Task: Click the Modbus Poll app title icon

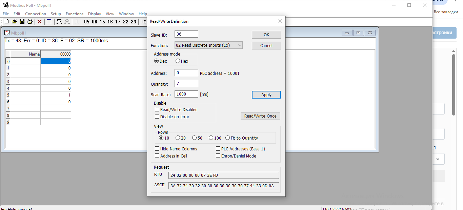Action: pyautogui.click(x=5, y=5)
